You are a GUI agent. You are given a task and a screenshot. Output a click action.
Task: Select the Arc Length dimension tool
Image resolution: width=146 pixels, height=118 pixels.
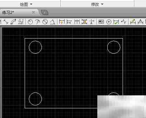click(x=13, y=22)
